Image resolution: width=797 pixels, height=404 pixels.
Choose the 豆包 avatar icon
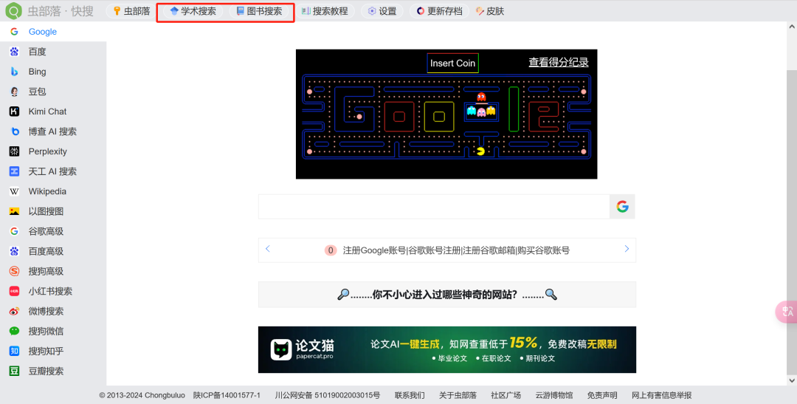click(14, 92)
